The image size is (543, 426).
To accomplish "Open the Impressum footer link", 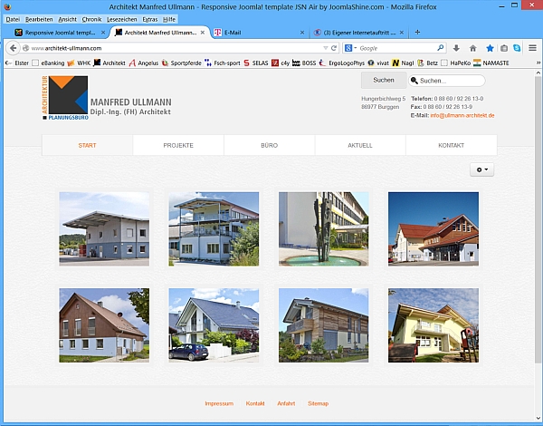I will (x=219, y=403).
